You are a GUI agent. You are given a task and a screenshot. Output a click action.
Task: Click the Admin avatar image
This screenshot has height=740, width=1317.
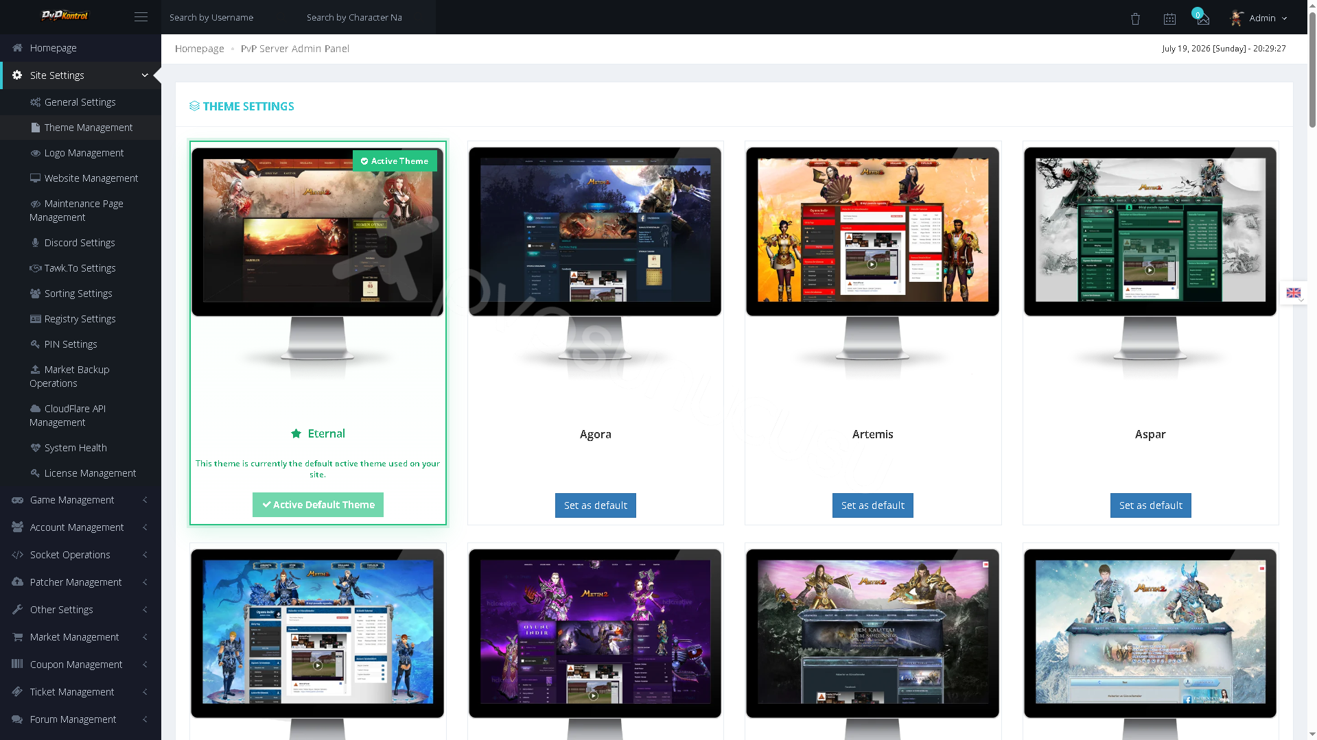pos(1237,18)
